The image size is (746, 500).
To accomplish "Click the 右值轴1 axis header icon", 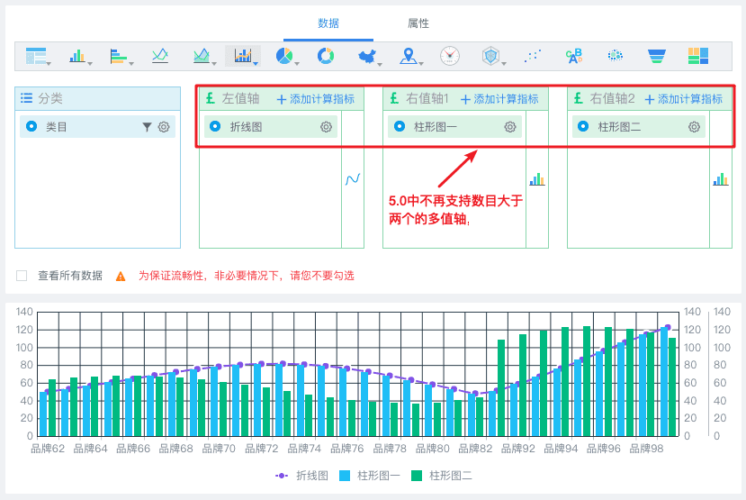I will pos(394,98).
